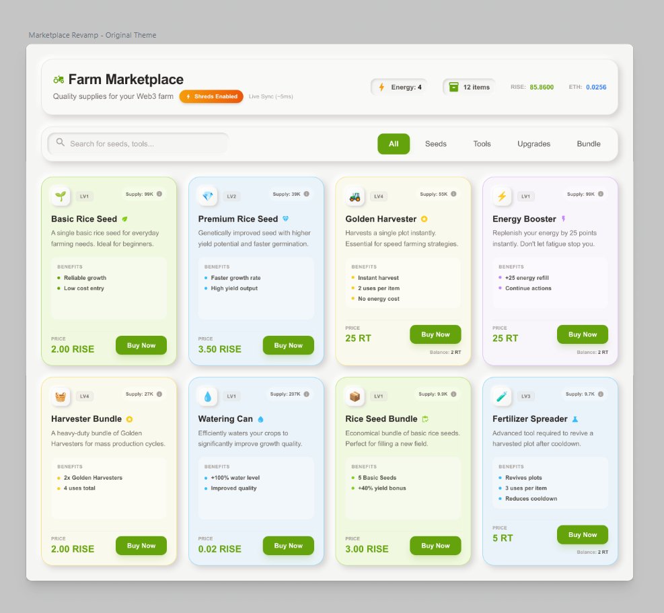Switch to the Tools filter tab
The width and height of the screenshot is (664, 613).
tap(482, 144)
